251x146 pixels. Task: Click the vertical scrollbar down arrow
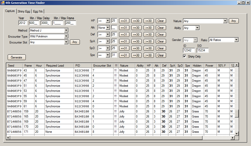click(x=237, y=134)
